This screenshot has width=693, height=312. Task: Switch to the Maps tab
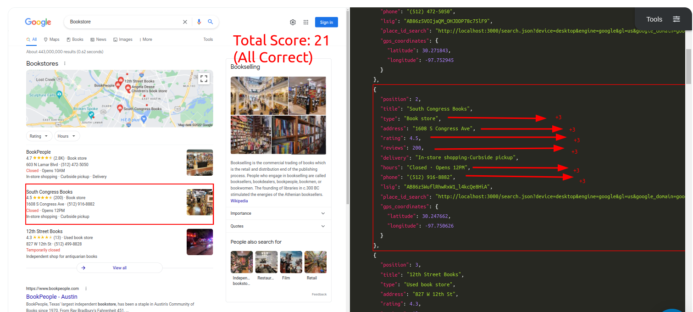click(52, 39)
